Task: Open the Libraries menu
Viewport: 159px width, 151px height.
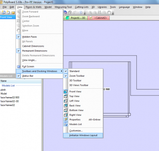Action: [x=102, y=7]
